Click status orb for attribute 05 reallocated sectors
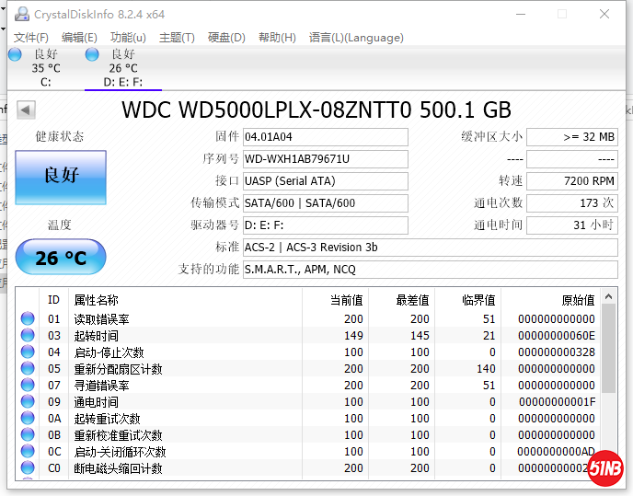The width and height of the screenshot is (633, 496). click(28, 369)
